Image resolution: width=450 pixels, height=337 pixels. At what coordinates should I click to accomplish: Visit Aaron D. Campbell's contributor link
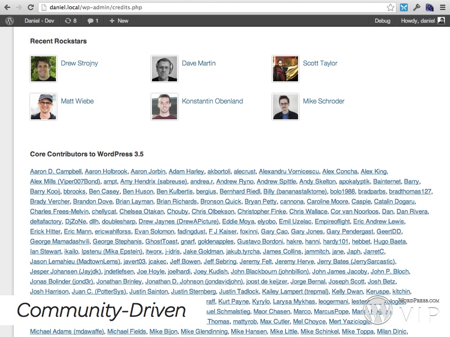tap(56, 172)
